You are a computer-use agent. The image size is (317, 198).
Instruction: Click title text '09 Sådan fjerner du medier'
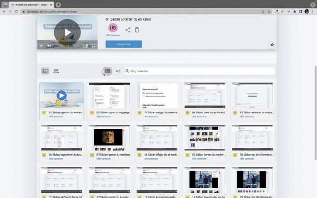point(209,155)
